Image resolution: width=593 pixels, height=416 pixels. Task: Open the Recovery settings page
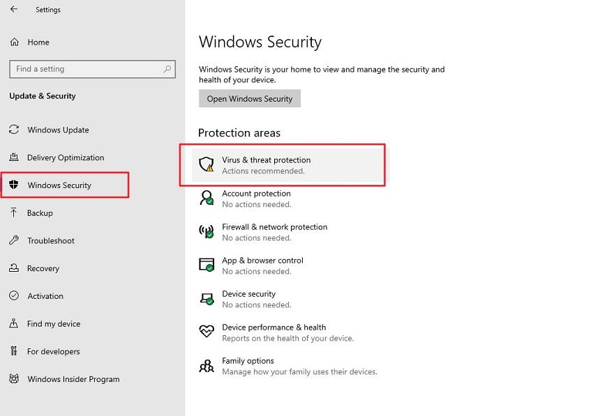click(x=43, y=269)
